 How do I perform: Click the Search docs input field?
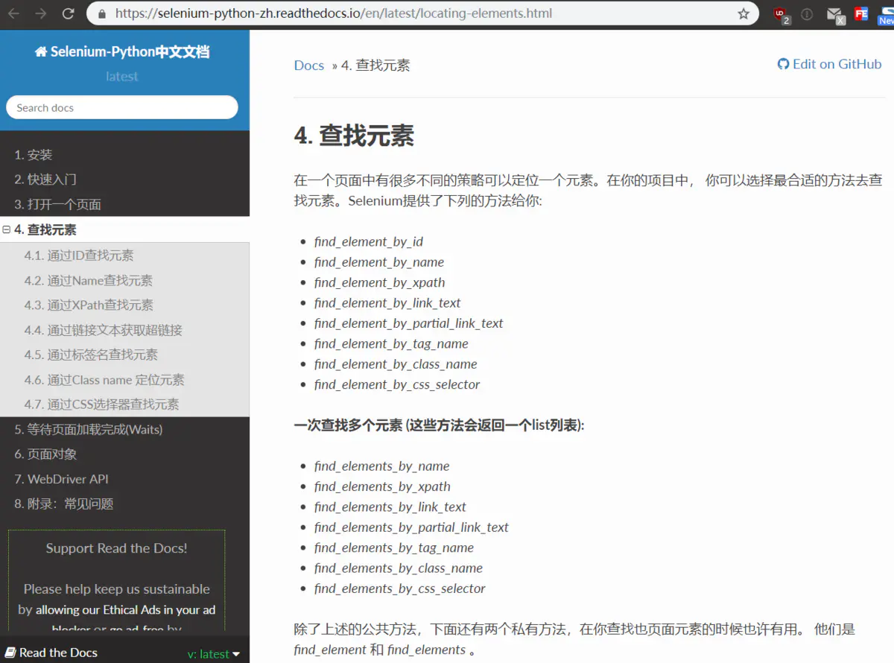pos(122,107)
